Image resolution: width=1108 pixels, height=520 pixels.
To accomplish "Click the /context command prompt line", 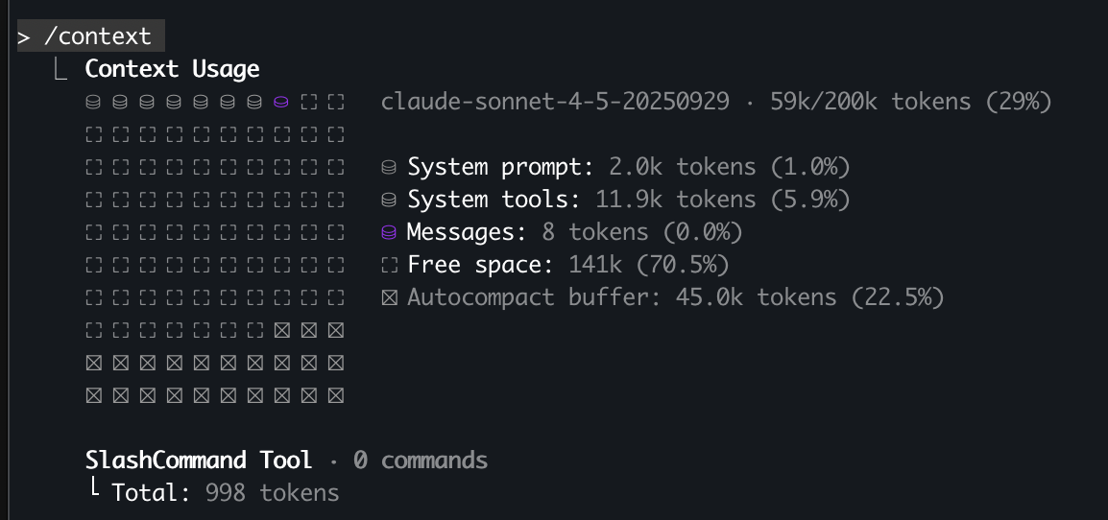I will pos(91,36).
